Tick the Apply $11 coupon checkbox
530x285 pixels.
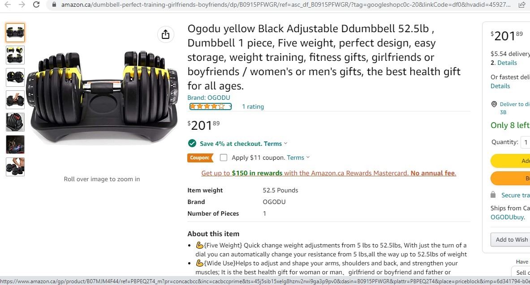tap(224, 157)
